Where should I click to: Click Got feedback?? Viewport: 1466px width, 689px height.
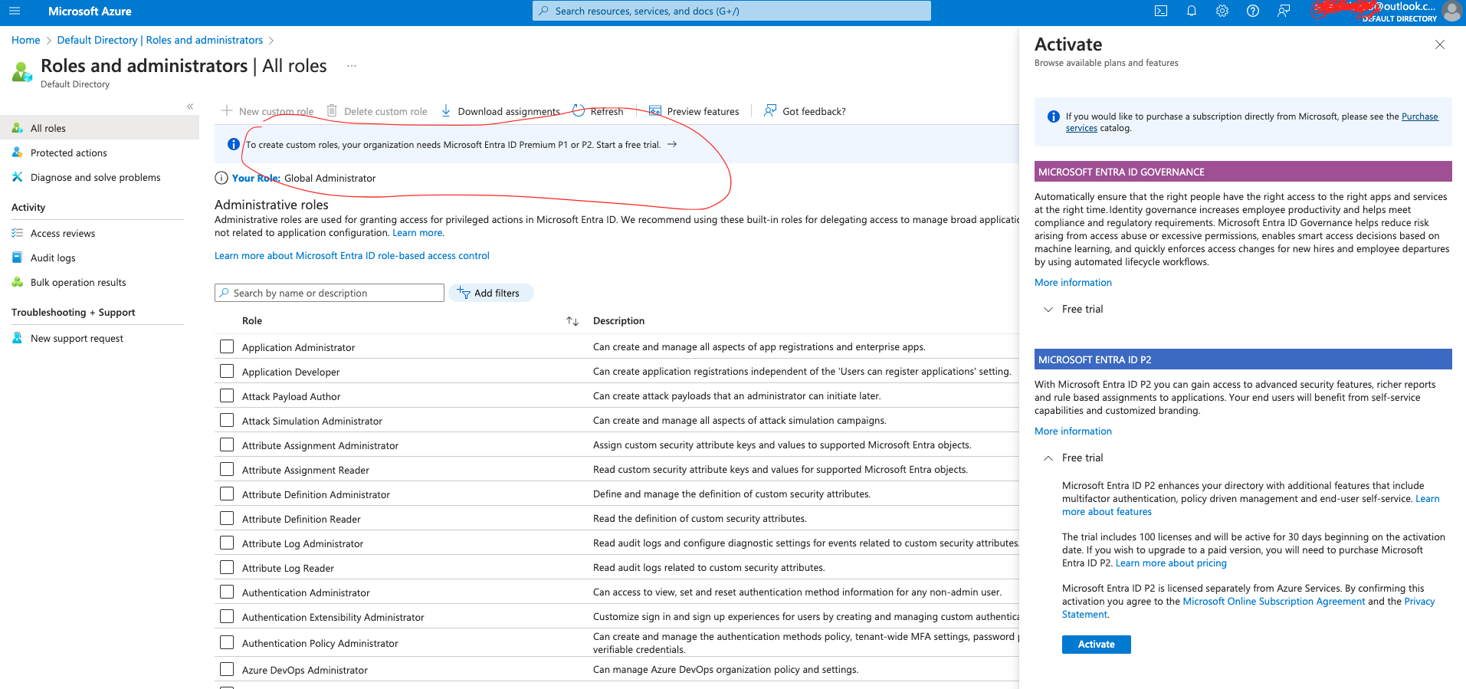coord(805,111)
